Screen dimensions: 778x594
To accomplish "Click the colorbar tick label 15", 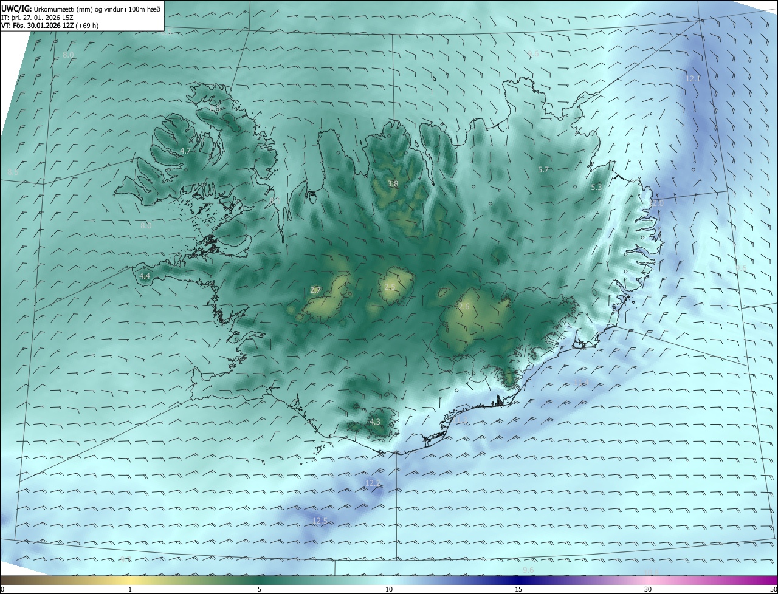I will point(518,589).
